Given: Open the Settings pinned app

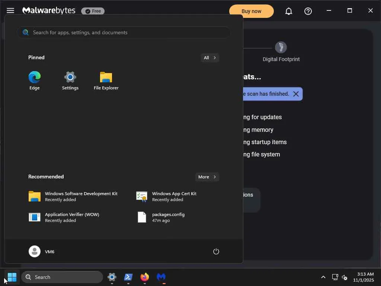Looking at the screenshot, I should [70, 81].
